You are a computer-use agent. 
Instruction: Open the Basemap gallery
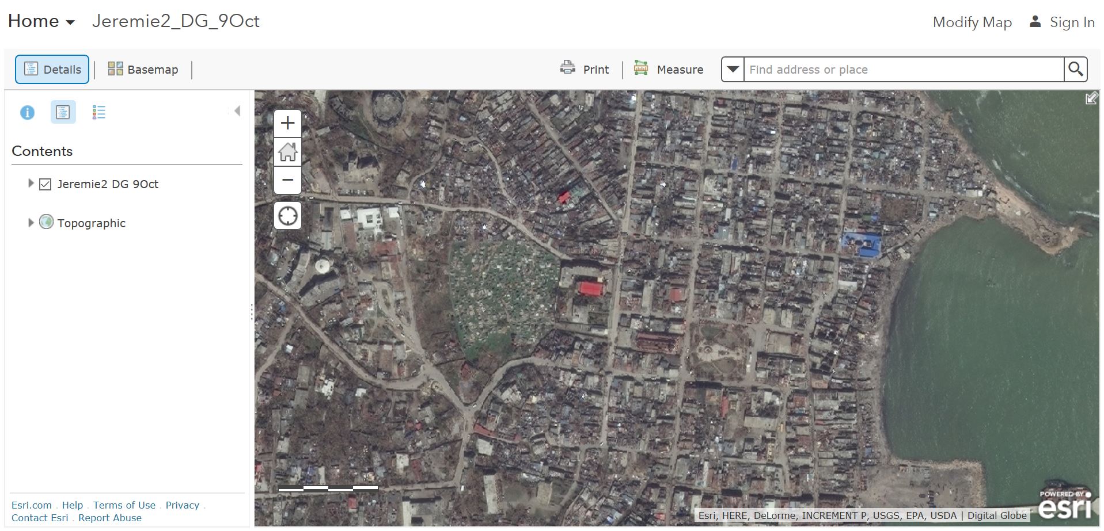(143, 69)
